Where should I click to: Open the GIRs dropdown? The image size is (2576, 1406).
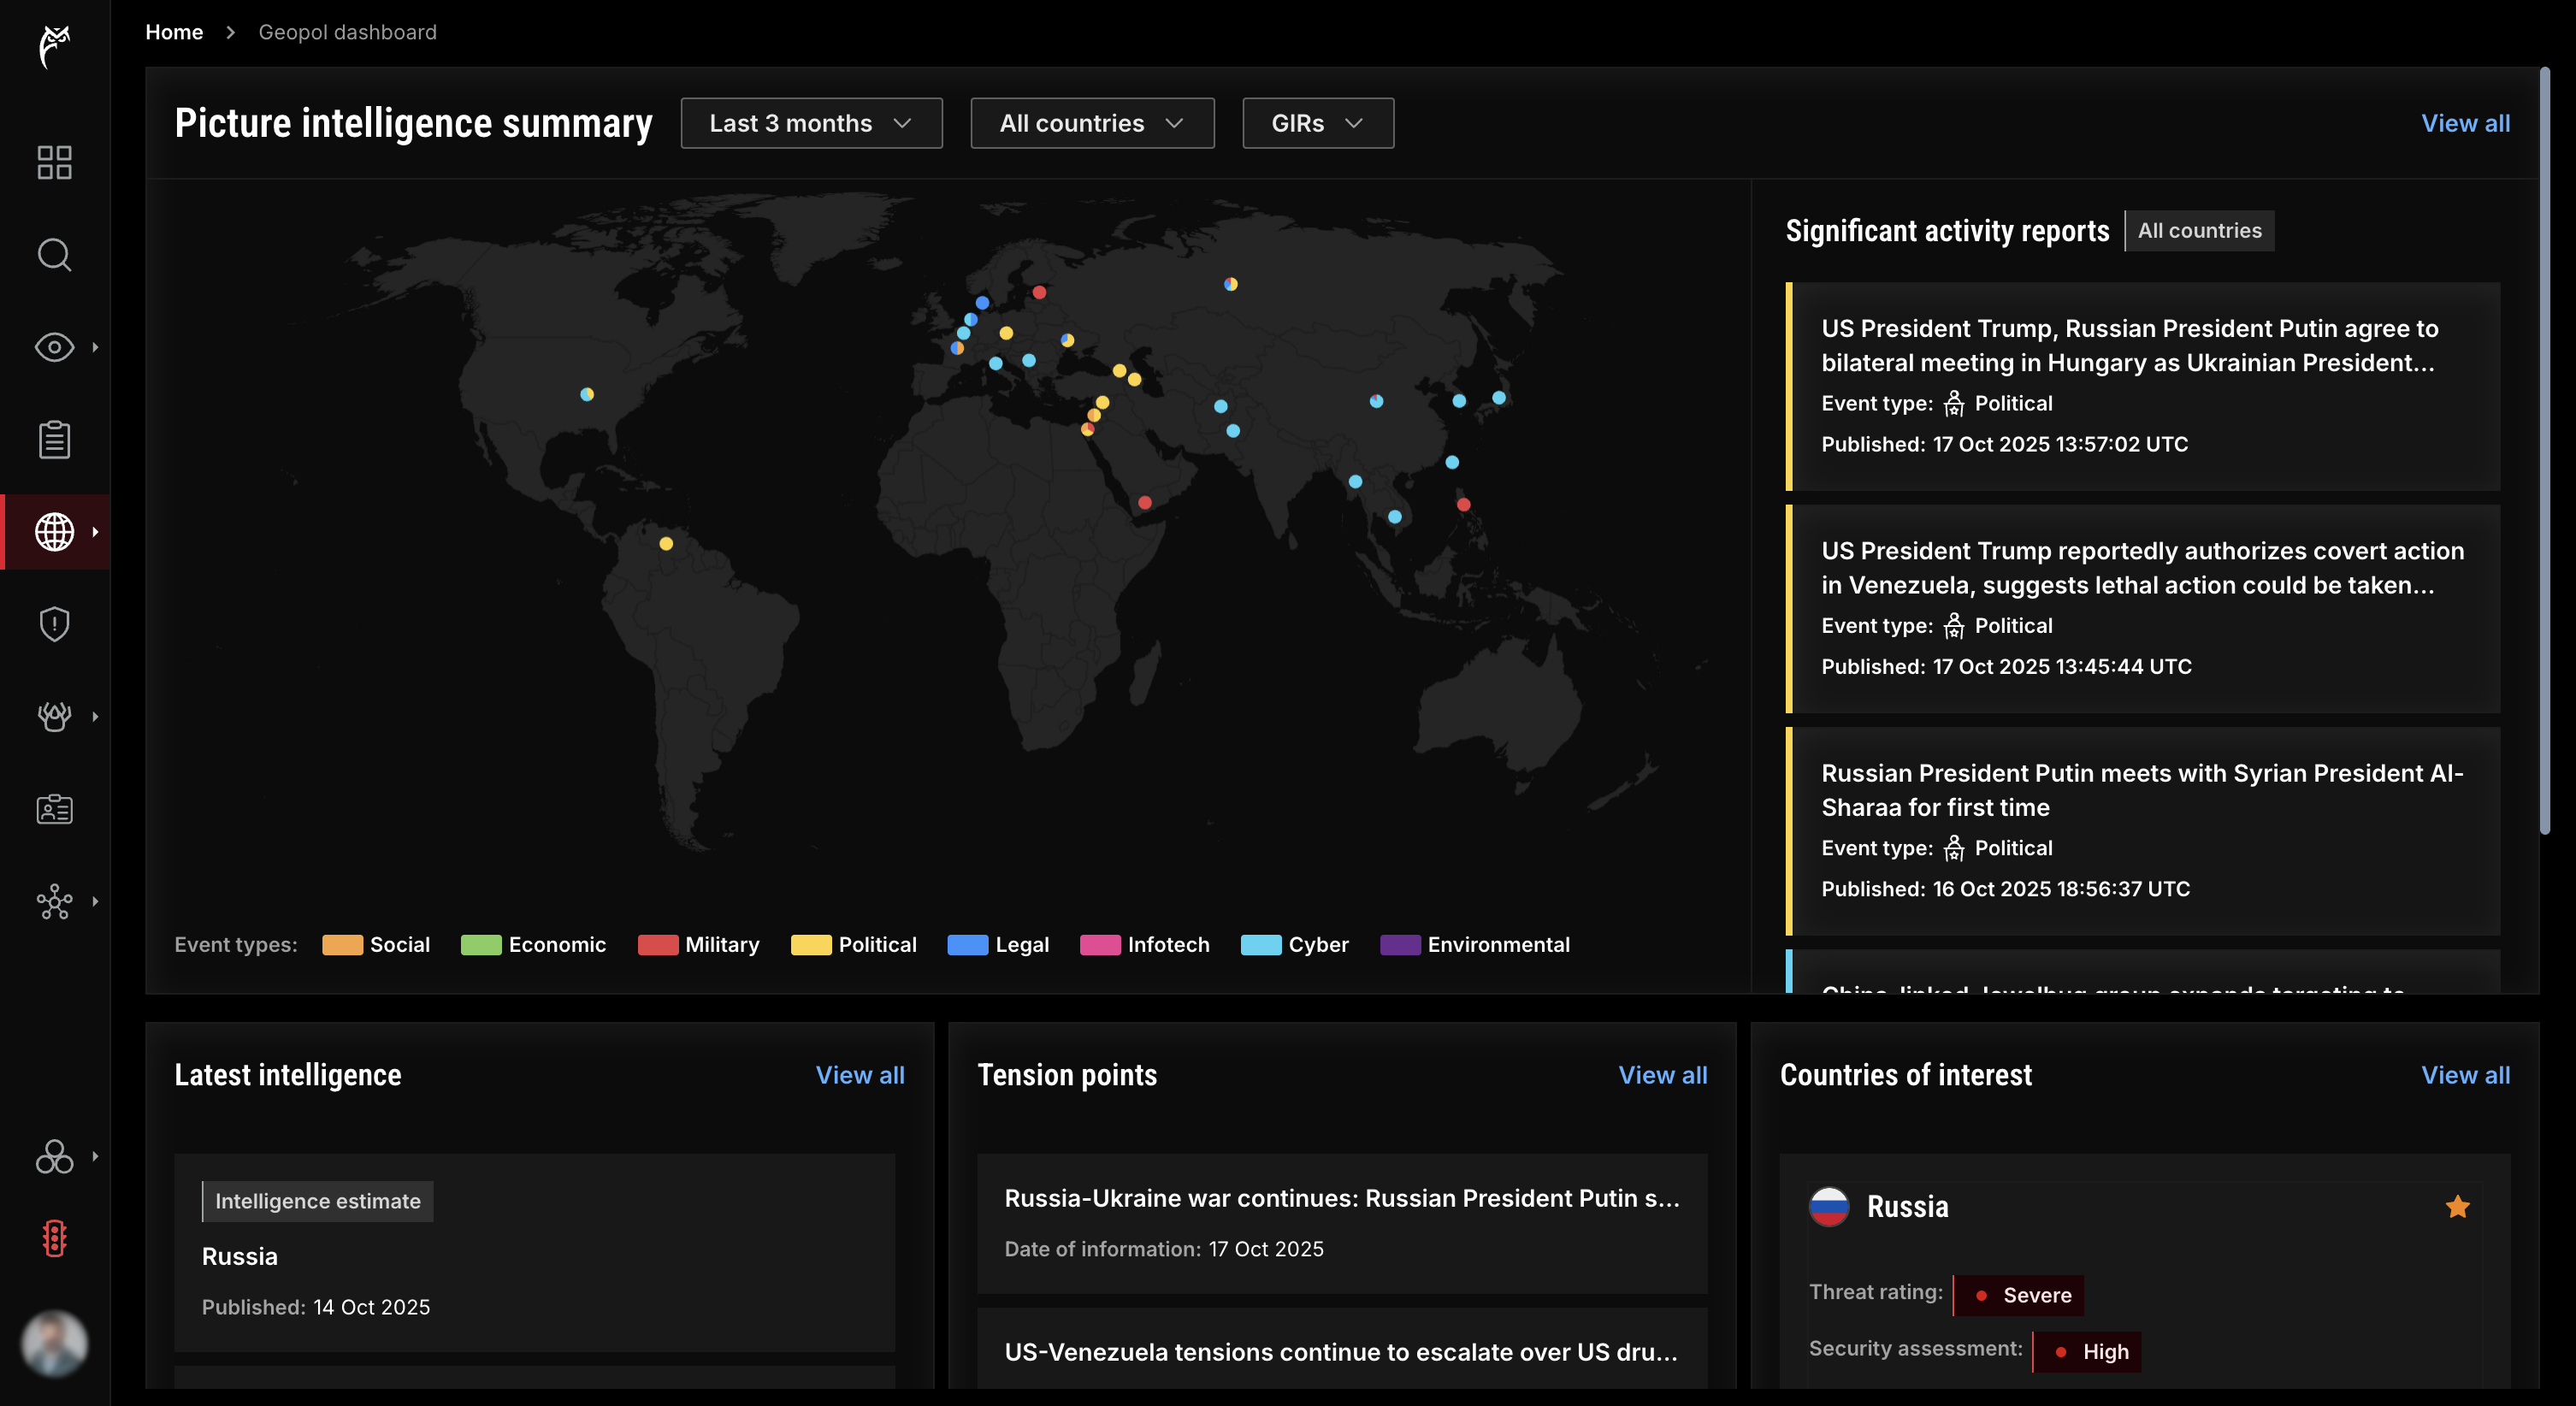pos(1318,123)
